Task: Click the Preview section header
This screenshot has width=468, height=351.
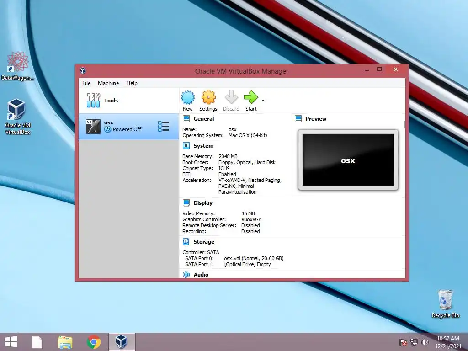Action: coord(316,119)
